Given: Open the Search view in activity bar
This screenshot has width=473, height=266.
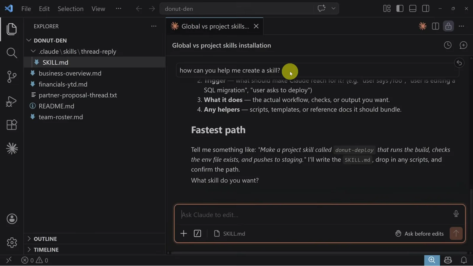Looking at the screenshot, I should (12, 53).
